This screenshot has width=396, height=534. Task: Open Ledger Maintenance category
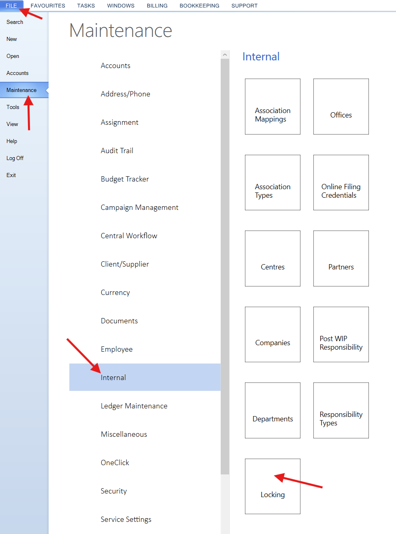coord(134,406)
